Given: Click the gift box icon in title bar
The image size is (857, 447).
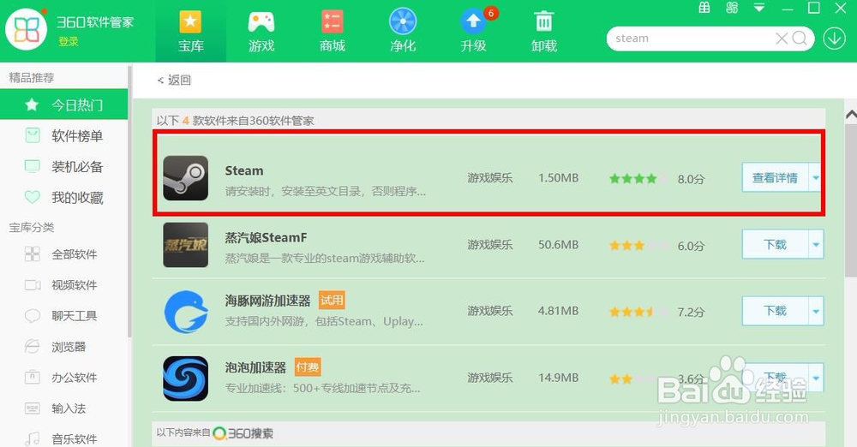Looking at the screenshot, I should [x=704, y=8].
